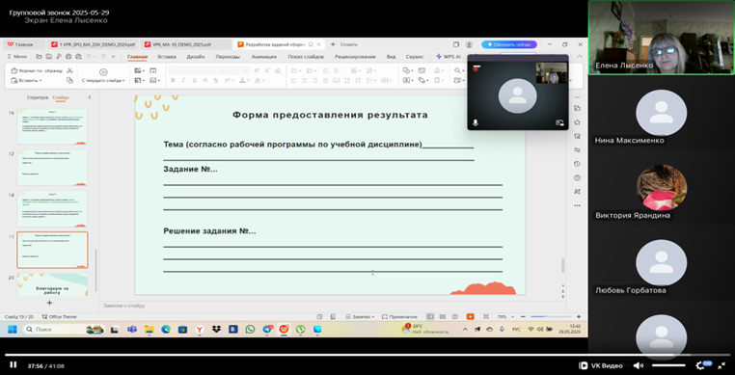Open the Вид ribbon tab
This screenshot has width=735, height=375.
coord(391,57)
